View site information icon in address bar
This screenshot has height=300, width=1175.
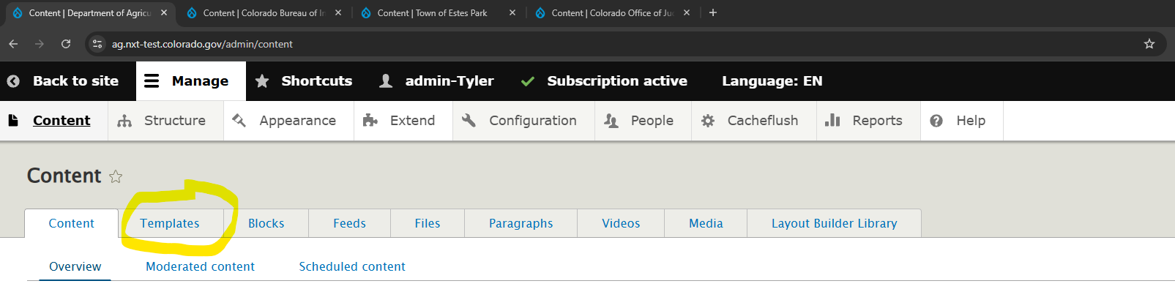97,44
